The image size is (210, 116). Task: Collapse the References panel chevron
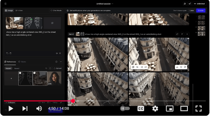click(61, 62)
